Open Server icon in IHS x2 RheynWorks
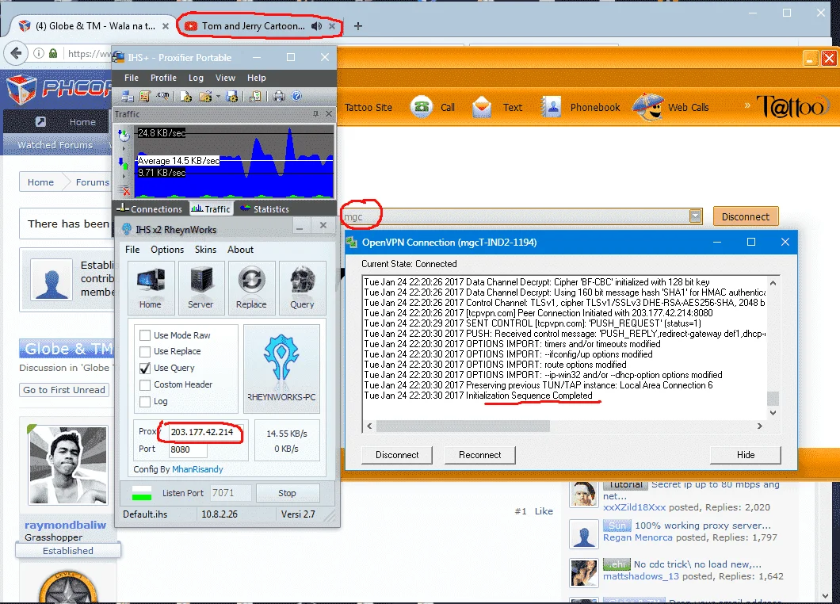This screenshot has height=604, width=840. tap(201, 288)
